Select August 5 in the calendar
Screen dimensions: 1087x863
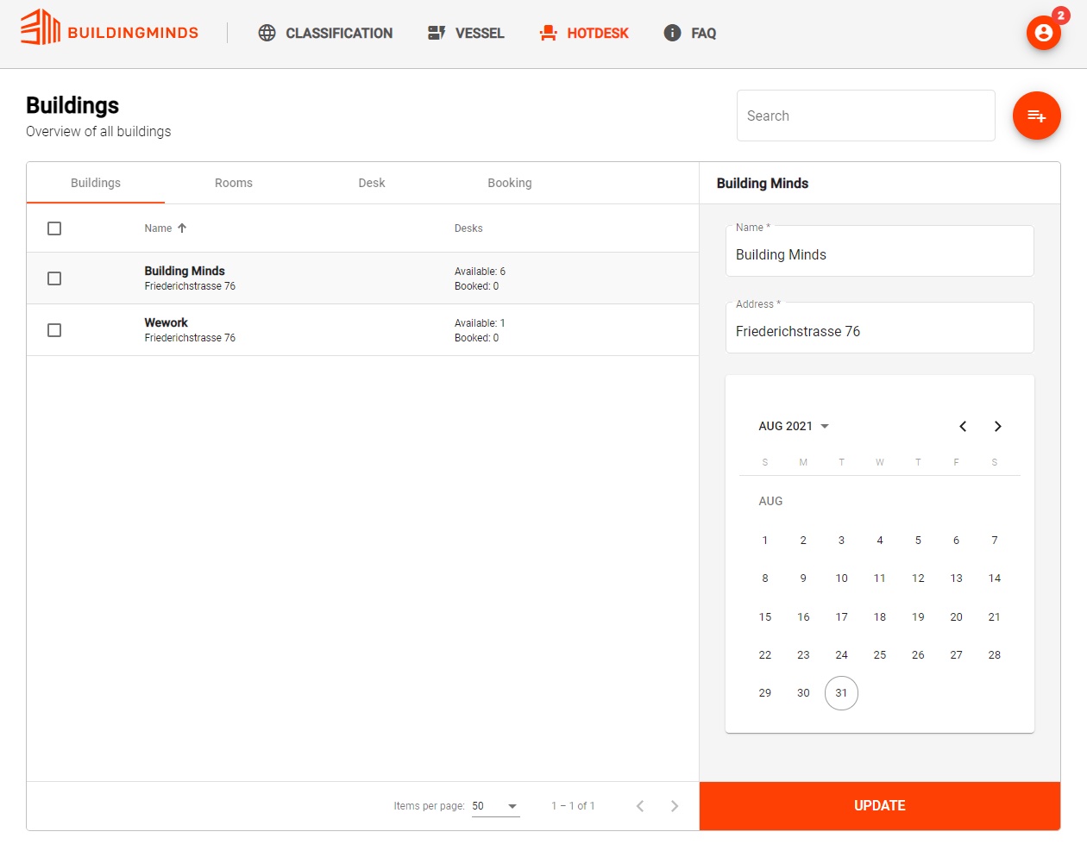pos(918,541)
